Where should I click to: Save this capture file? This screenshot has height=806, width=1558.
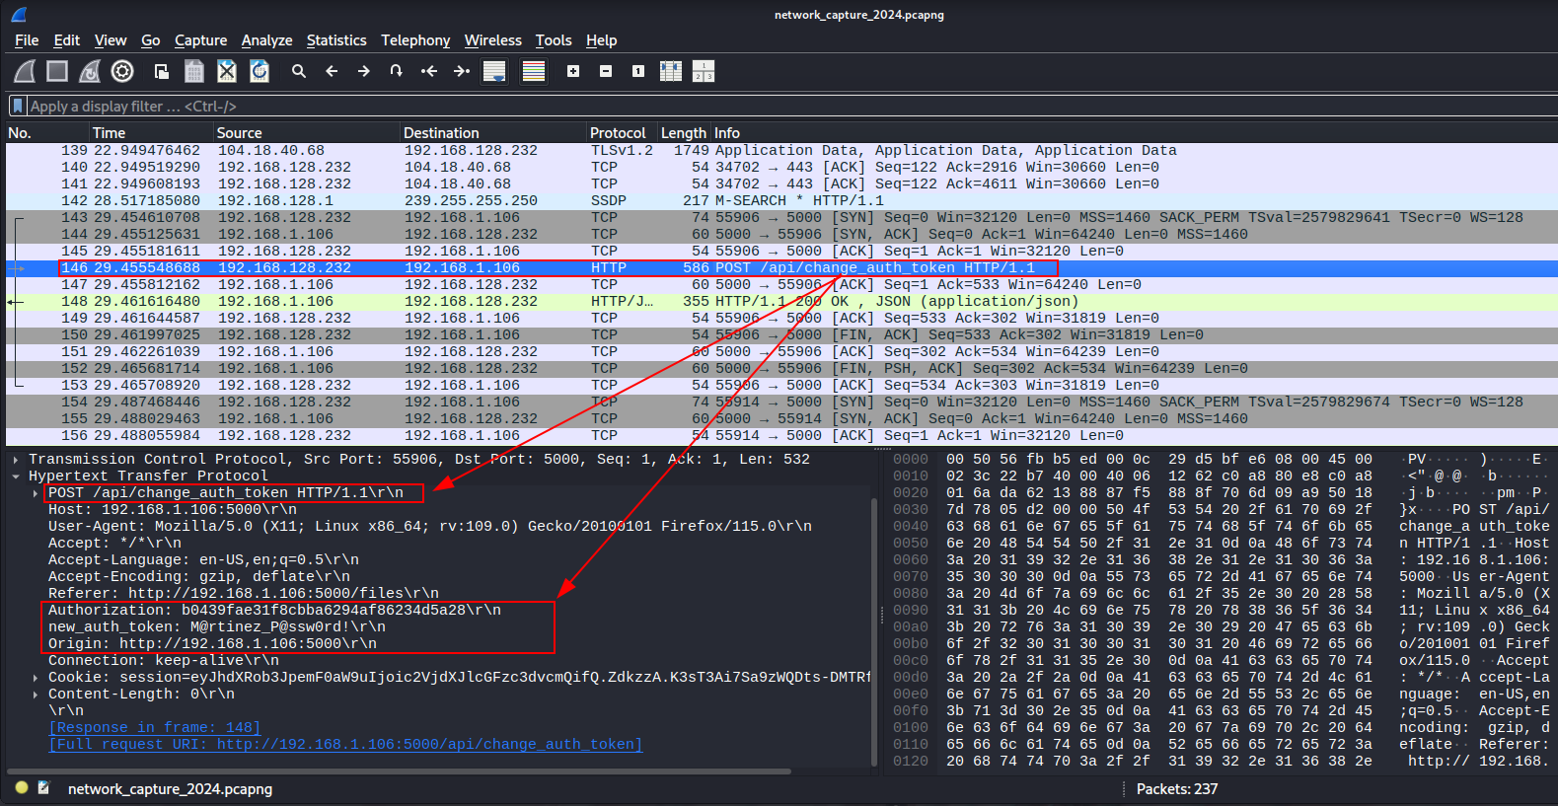pos(194,71)
